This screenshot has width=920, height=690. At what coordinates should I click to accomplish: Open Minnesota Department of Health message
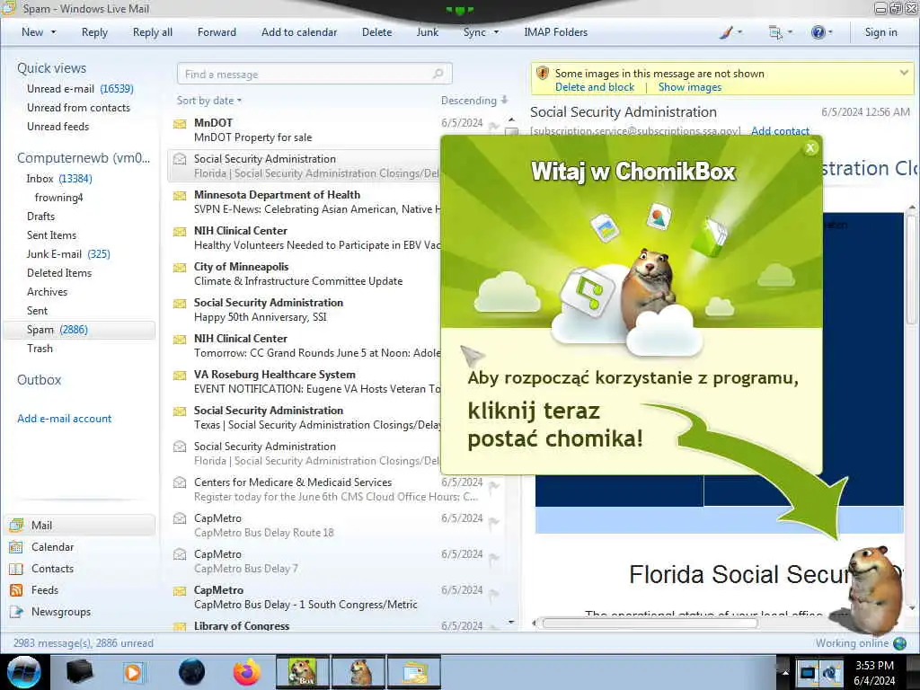point(305,201)
